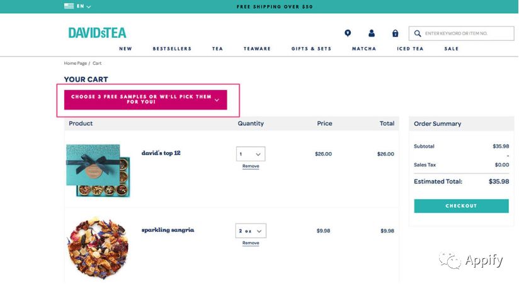
Task: Open the shopping bag icon
Action: click(x=395, y=33)
